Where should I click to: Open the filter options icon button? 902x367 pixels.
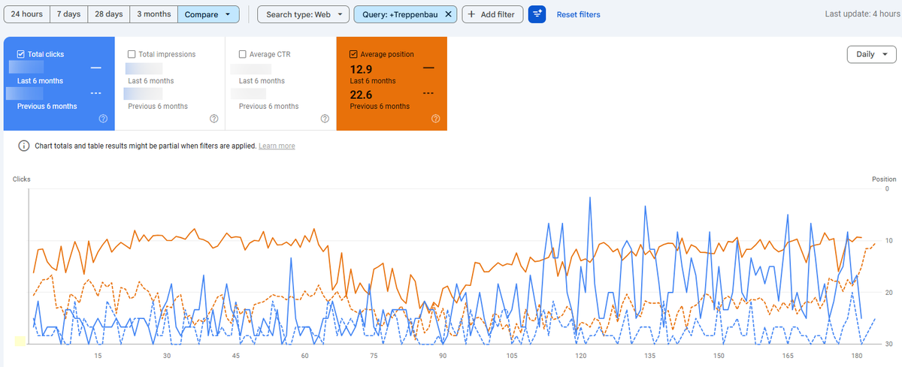point(537,14)
